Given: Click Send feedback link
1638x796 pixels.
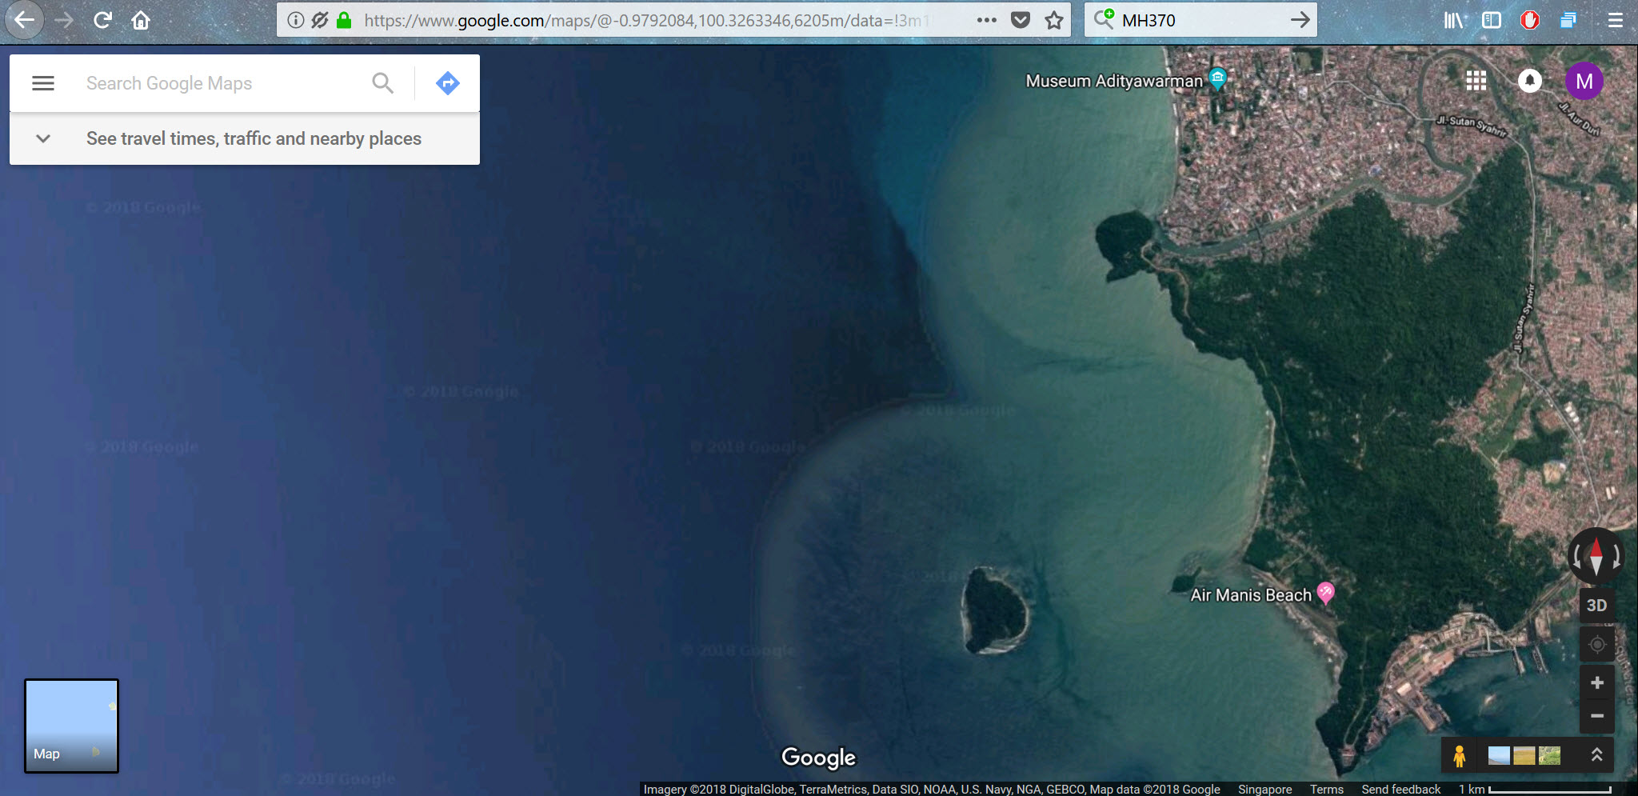Looking at the screenshot, I should pyautogui.click(x=1400, y=789).
